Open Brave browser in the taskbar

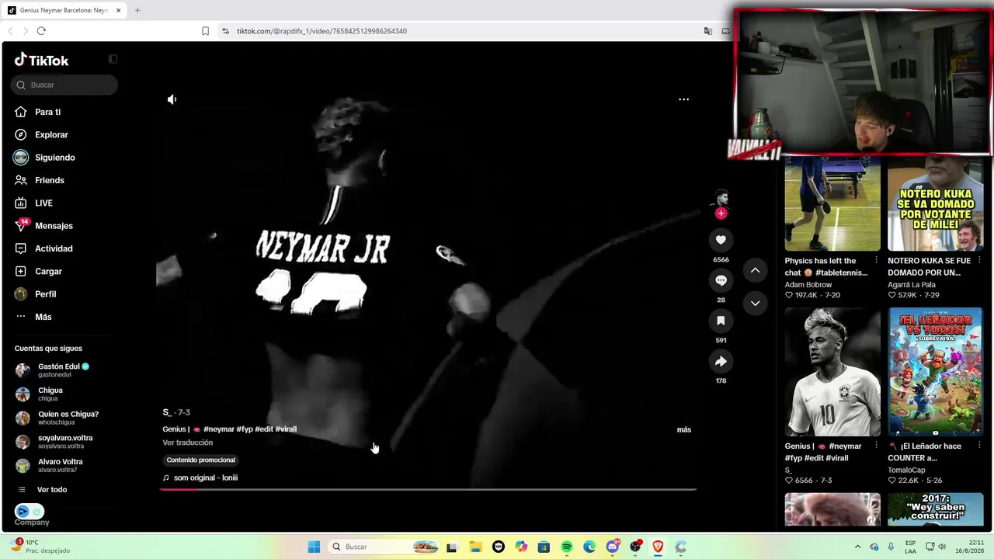tap(659, 547)
